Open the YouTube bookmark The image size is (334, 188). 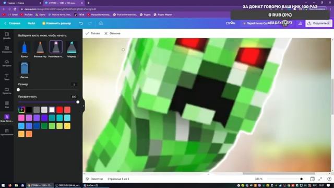[x=27, y=15]
